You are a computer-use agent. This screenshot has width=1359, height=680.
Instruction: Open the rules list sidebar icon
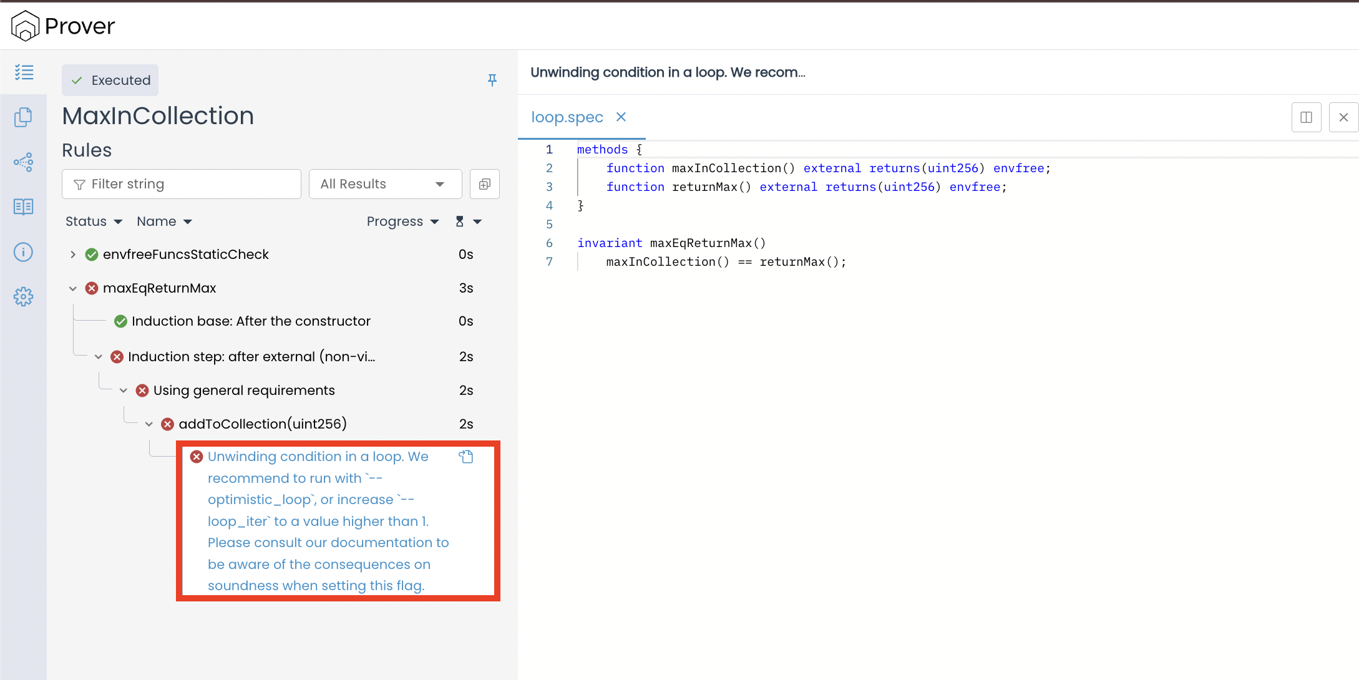[24, 72]
